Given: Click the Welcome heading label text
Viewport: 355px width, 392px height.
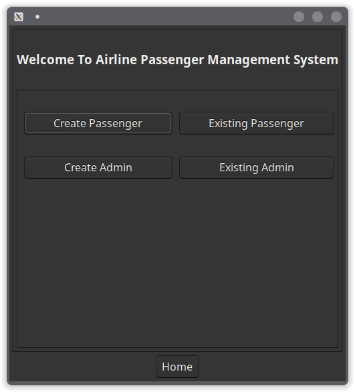Looking at the screenshot, I should pos(177,60).
